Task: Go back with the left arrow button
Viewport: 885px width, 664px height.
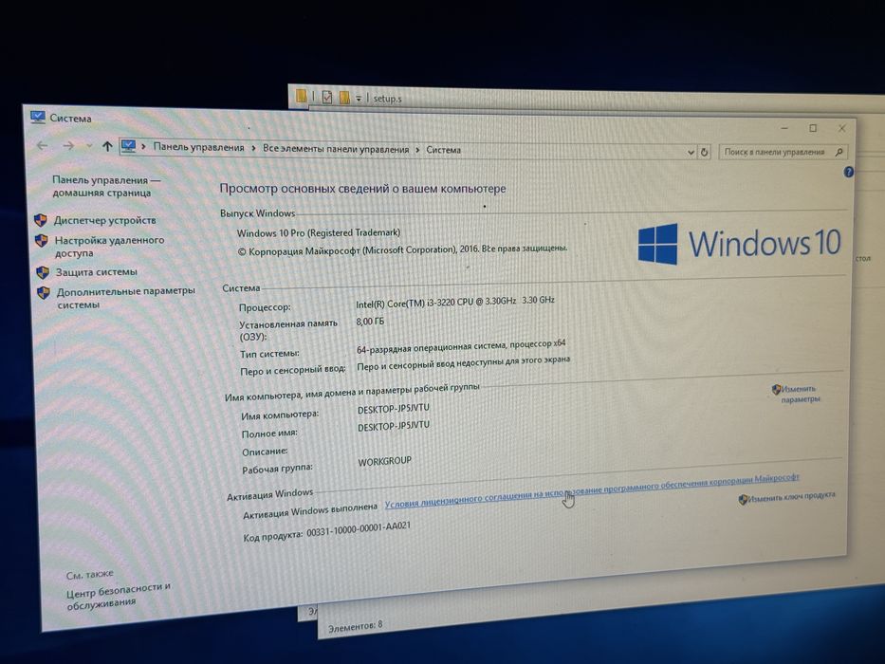Action: pyautogui.click(x=43, y=145)
